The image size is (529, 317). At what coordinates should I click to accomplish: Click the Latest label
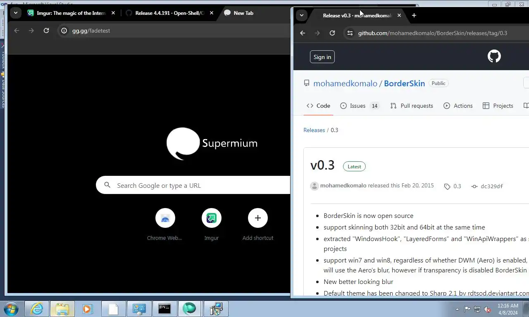coord(354,166)
